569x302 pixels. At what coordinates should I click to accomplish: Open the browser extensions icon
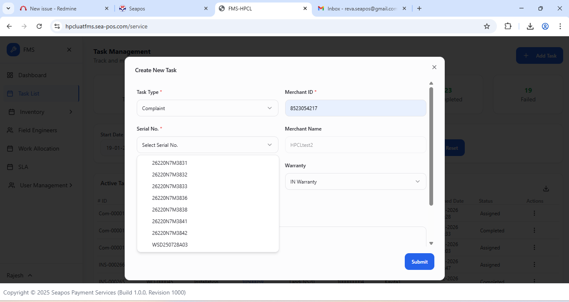(x=508, y=26)
